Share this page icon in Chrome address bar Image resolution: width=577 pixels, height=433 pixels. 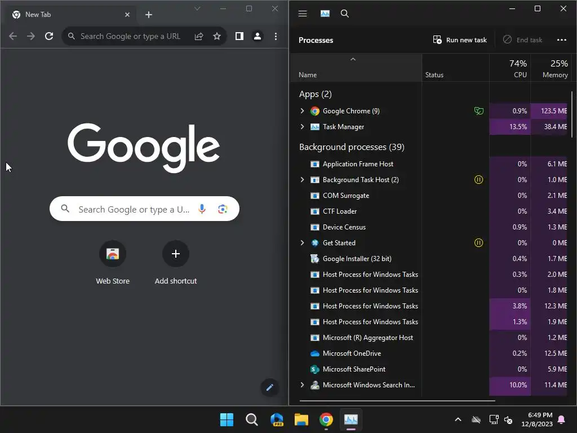(x=199, y=36)
